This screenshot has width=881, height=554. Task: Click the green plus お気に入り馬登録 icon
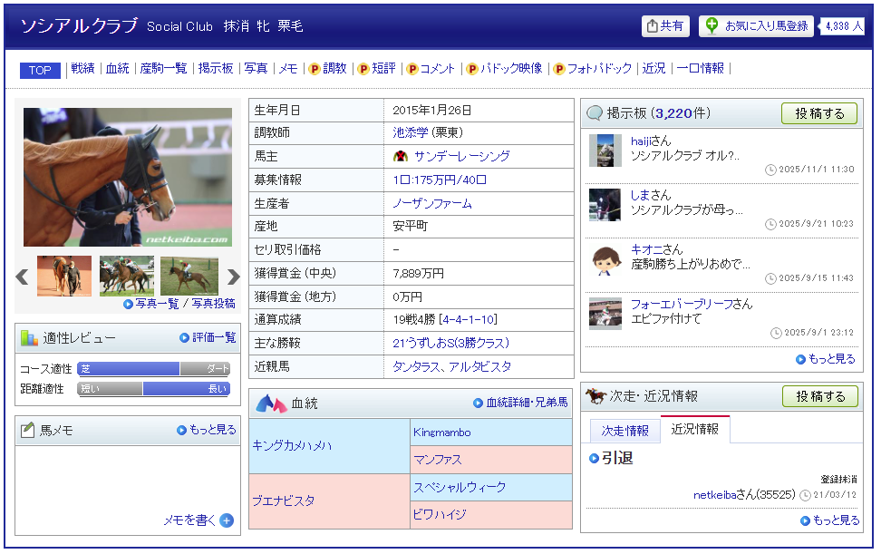tap(712, 26)
